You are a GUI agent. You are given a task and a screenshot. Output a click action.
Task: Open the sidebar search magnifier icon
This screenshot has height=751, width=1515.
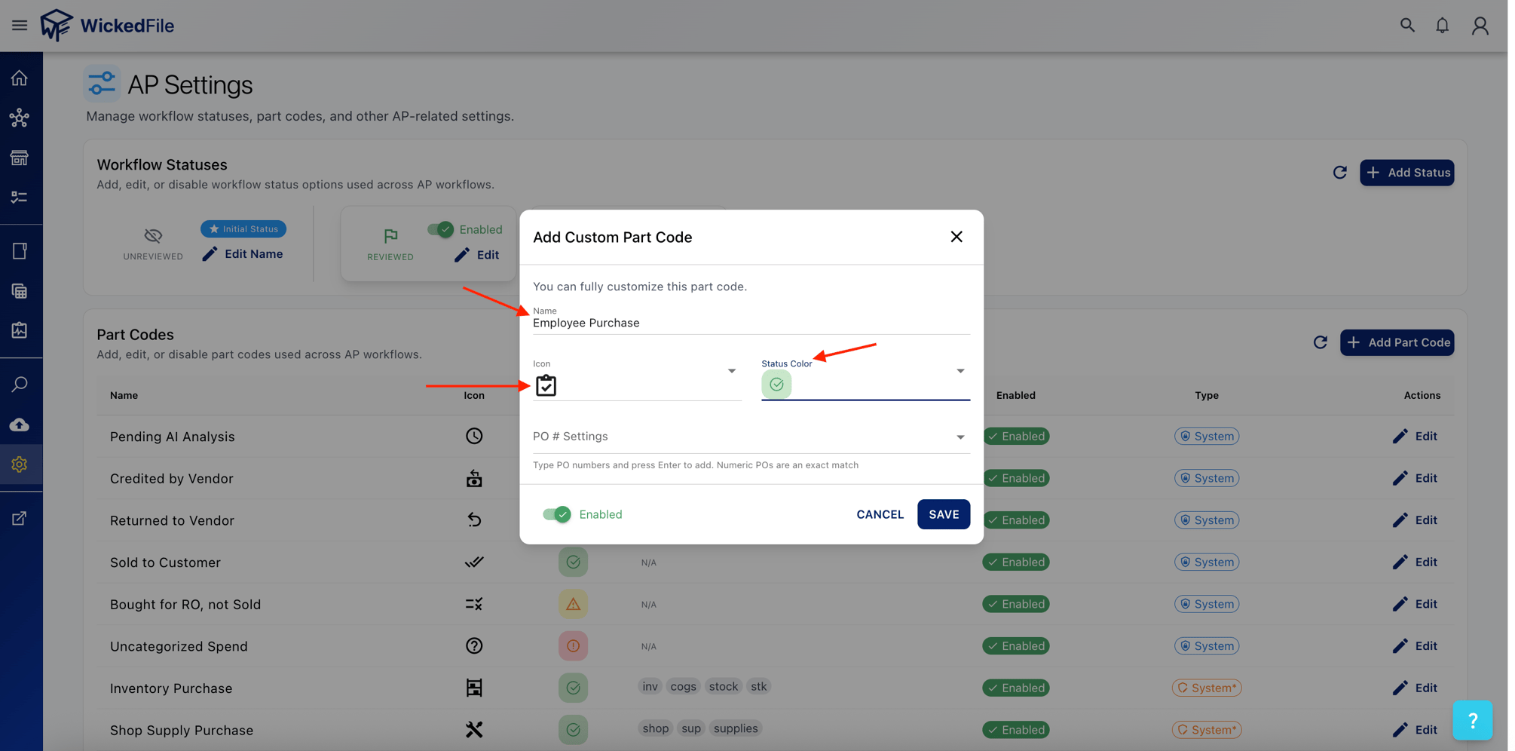click(20, 385)
